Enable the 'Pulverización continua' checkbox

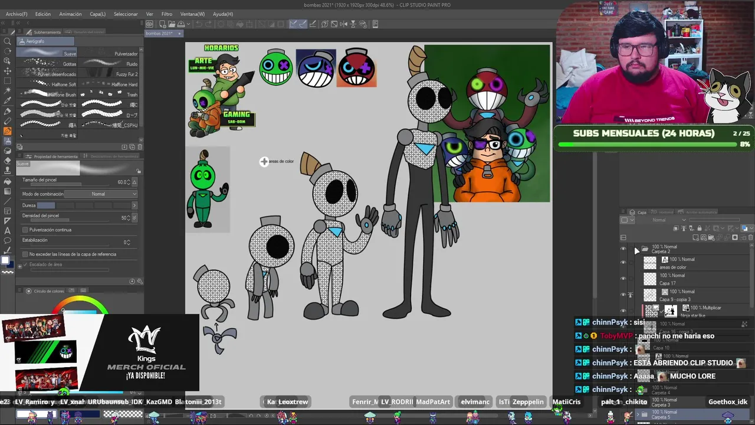coord(25,230)
